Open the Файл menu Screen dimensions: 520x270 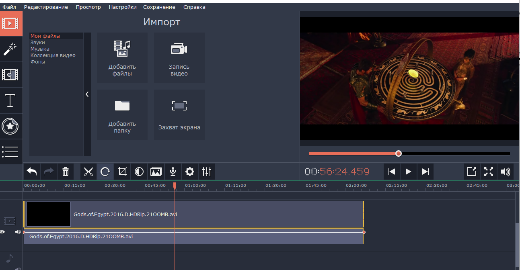[x=9, y=7]
